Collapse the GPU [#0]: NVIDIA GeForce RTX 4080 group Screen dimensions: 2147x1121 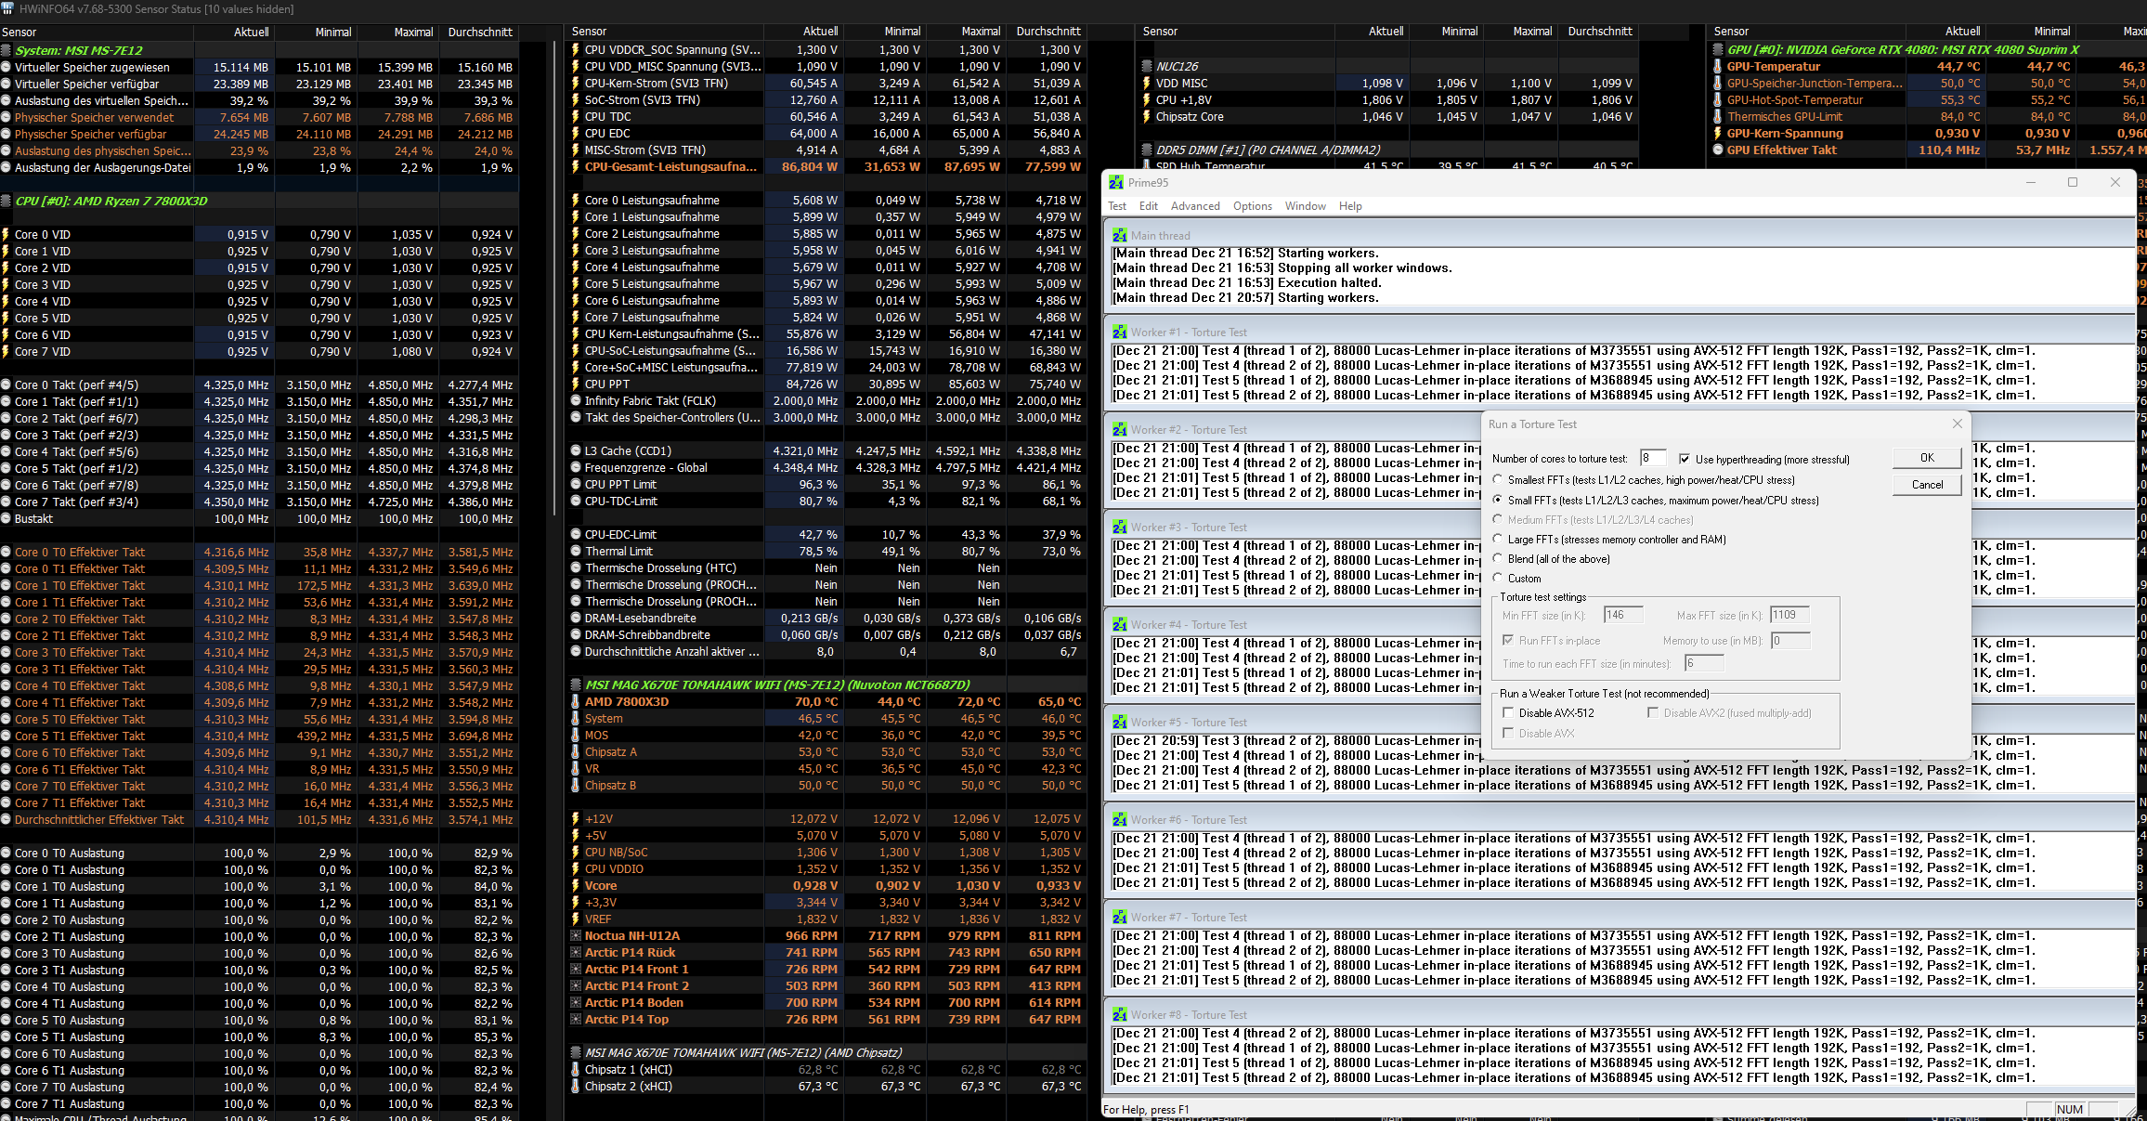(x=1718, y=50)
